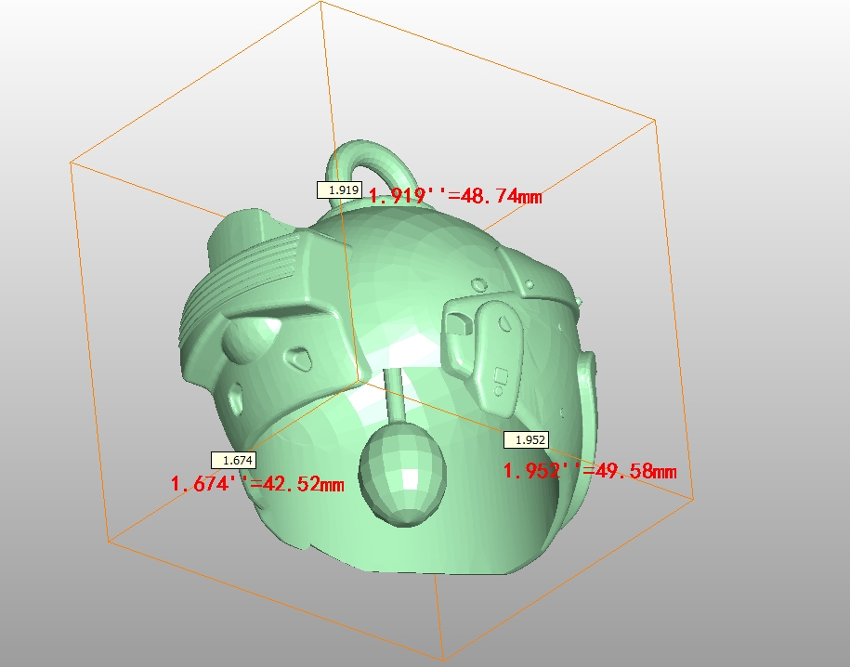Click the 1.952 dimension label box
The image size is (850, 667).
click(x=526, y=440)
